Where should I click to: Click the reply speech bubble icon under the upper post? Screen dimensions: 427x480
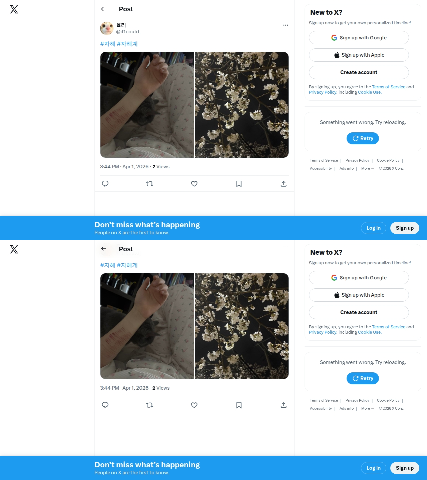click(105, 184)
